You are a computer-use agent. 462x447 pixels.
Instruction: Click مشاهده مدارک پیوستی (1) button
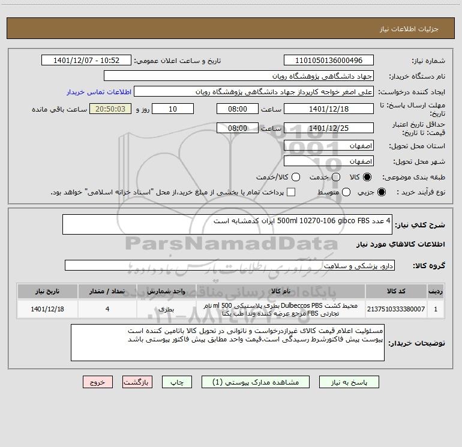pos(256,382)
